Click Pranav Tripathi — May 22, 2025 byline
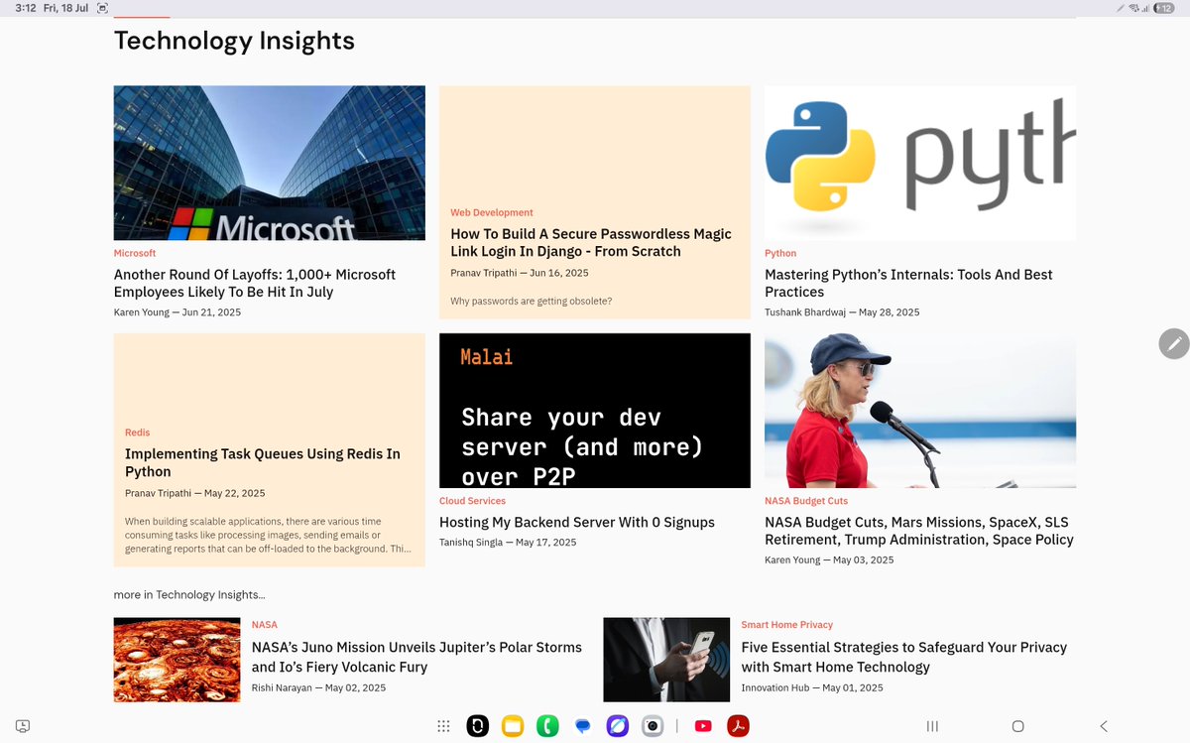 pyautogui.click(x=195, y=493)
